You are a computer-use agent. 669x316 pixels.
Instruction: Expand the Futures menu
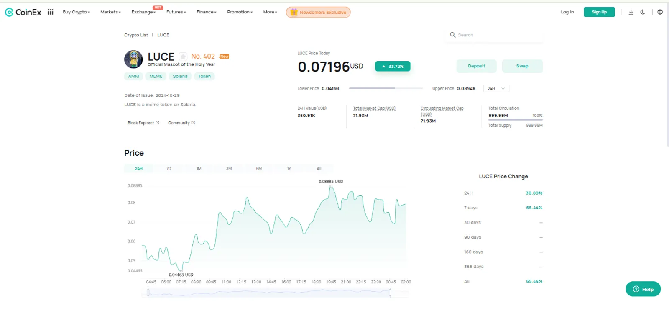(x=176, y=12)
